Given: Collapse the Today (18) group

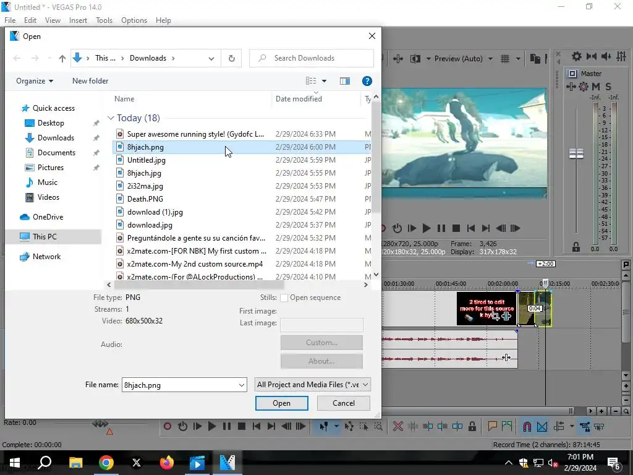Looking at the screenshot, I should [x=111, y=118].
